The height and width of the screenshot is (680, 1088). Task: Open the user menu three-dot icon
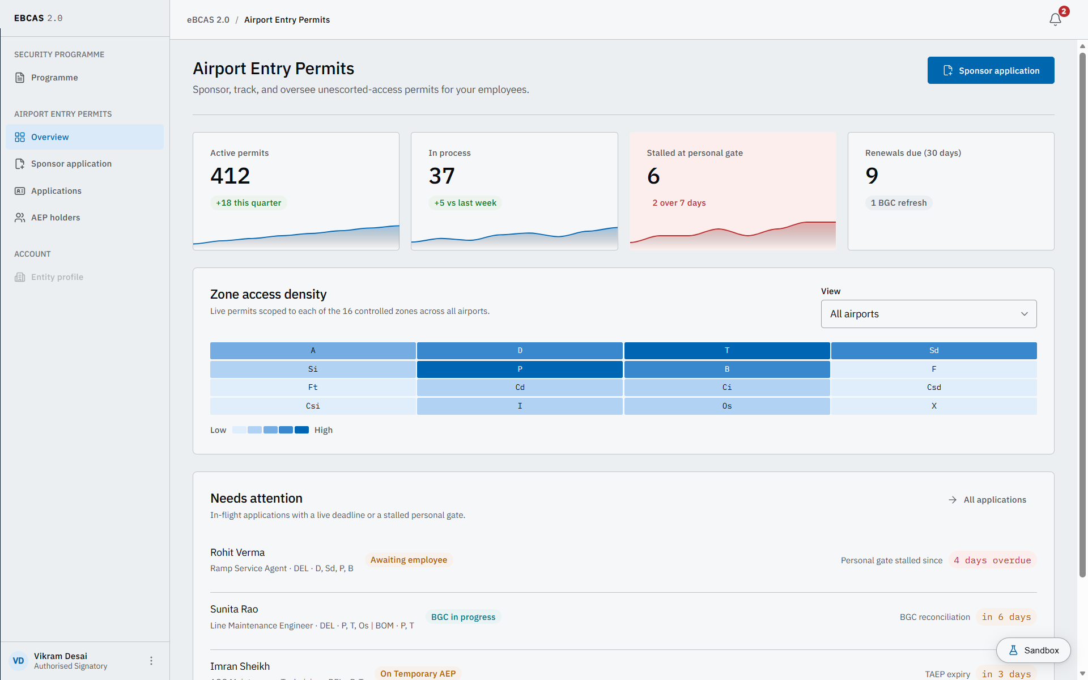pyautogui.click(x=151, y=661)
